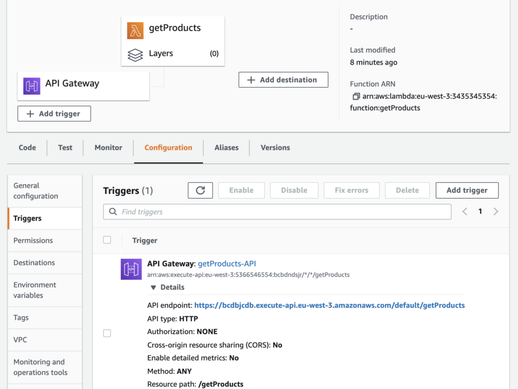Click the page number 1 in pagination
518x389 pixels.
click(x=480, y=211)
